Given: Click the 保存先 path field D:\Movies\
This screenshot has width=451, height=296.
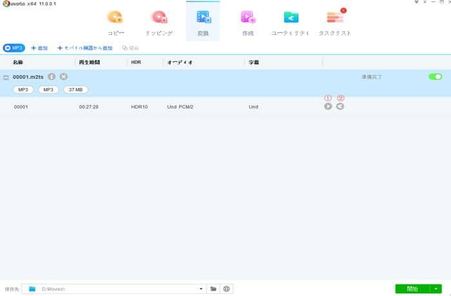Looking at the screenshot, I should click(114, 289).
